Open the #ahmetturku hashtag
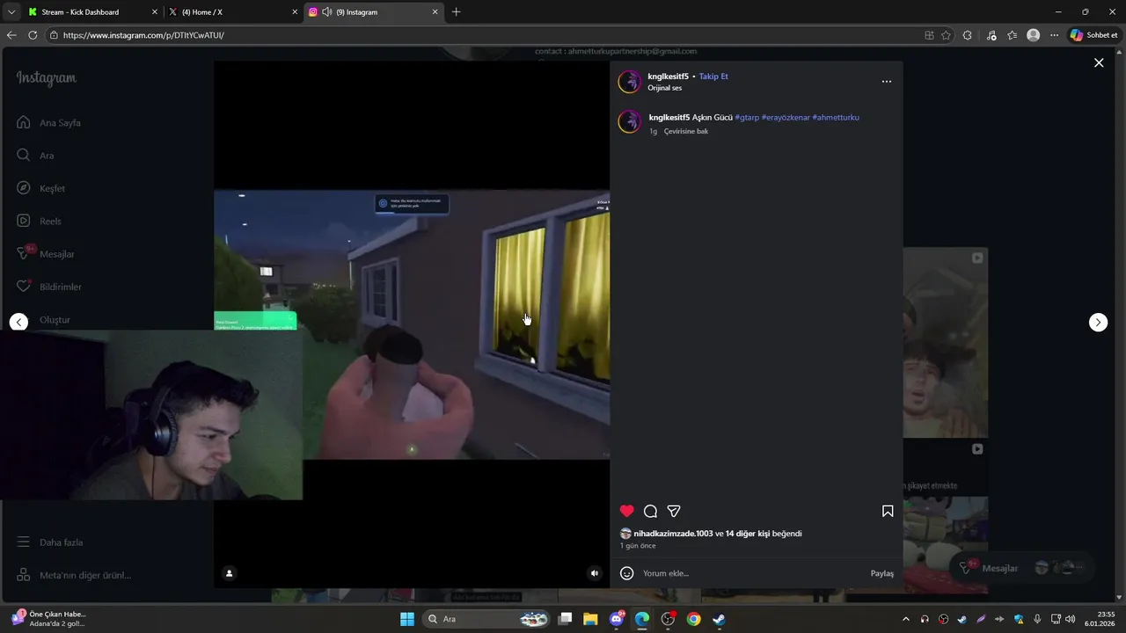The width and height of the screenshot is (1126, 633). 836,117
